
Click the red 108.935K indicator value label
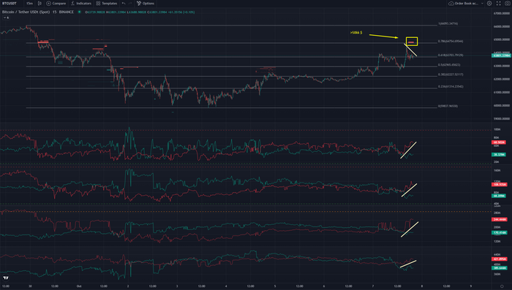coord(500,185)
